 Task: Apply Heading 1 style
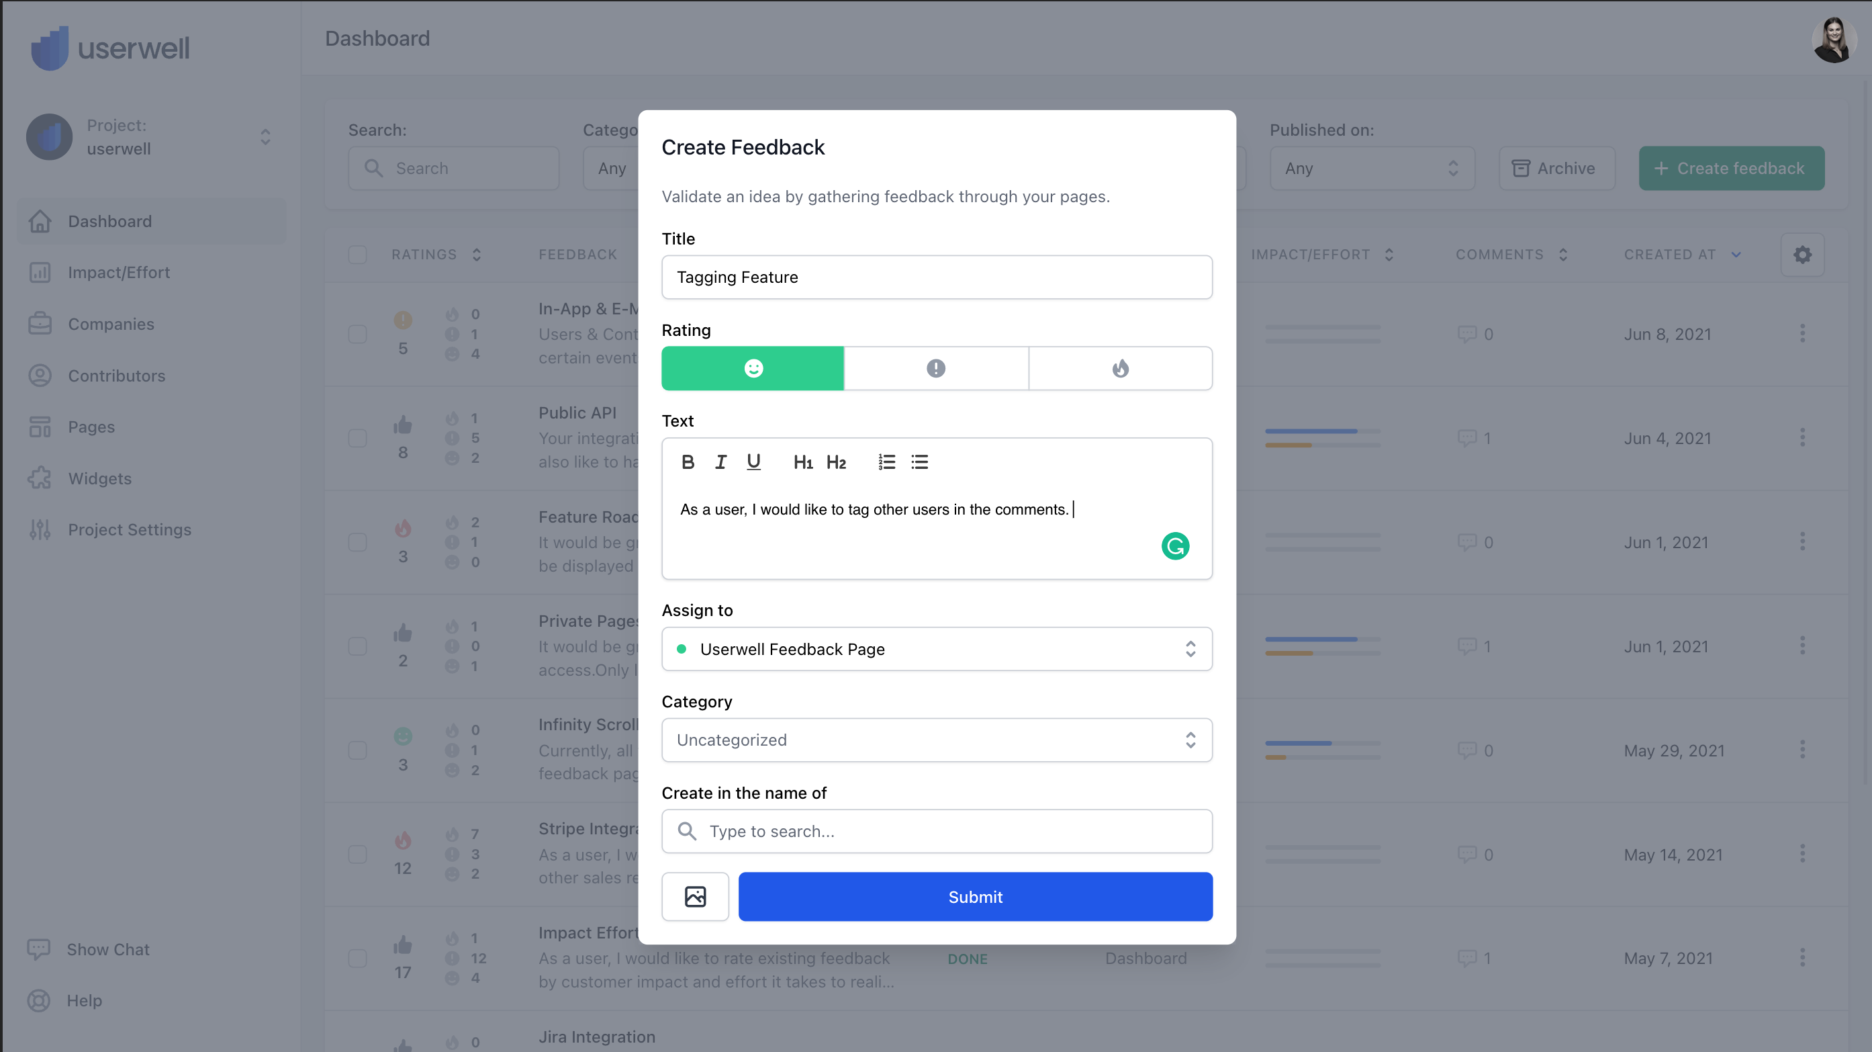(802, 462)
